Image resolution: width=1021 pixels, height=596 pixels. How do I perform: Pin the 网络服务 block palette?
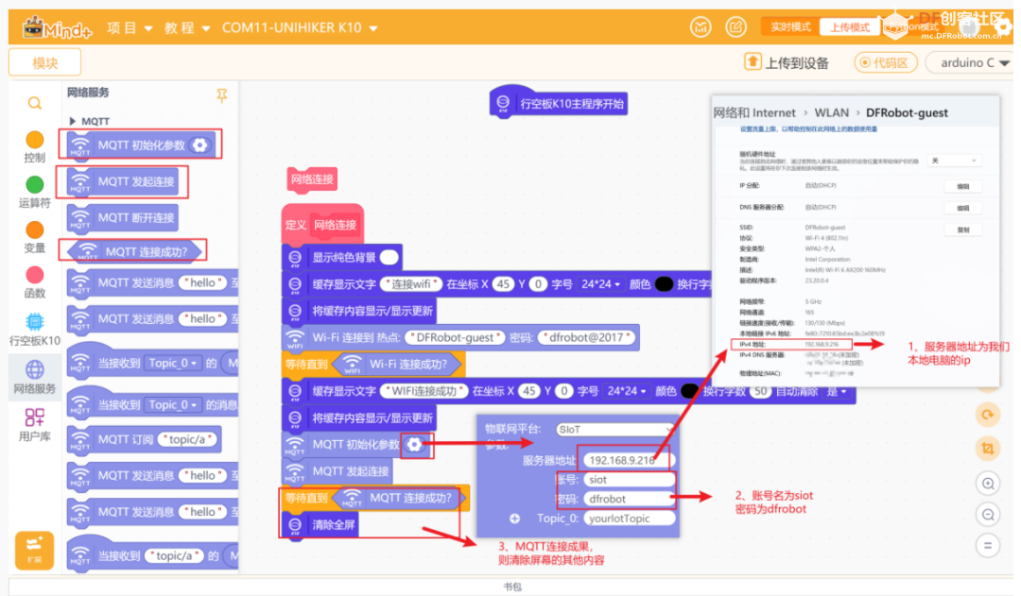pyautogui.click(x=222, y=95)
